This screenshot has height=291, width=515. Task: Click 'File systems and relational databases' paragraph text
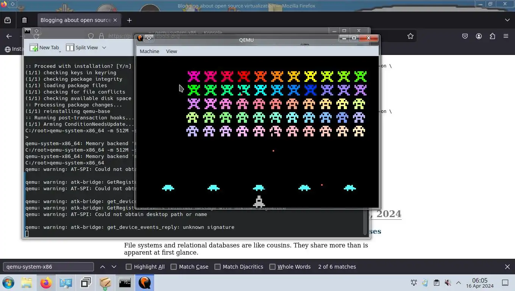246,249
